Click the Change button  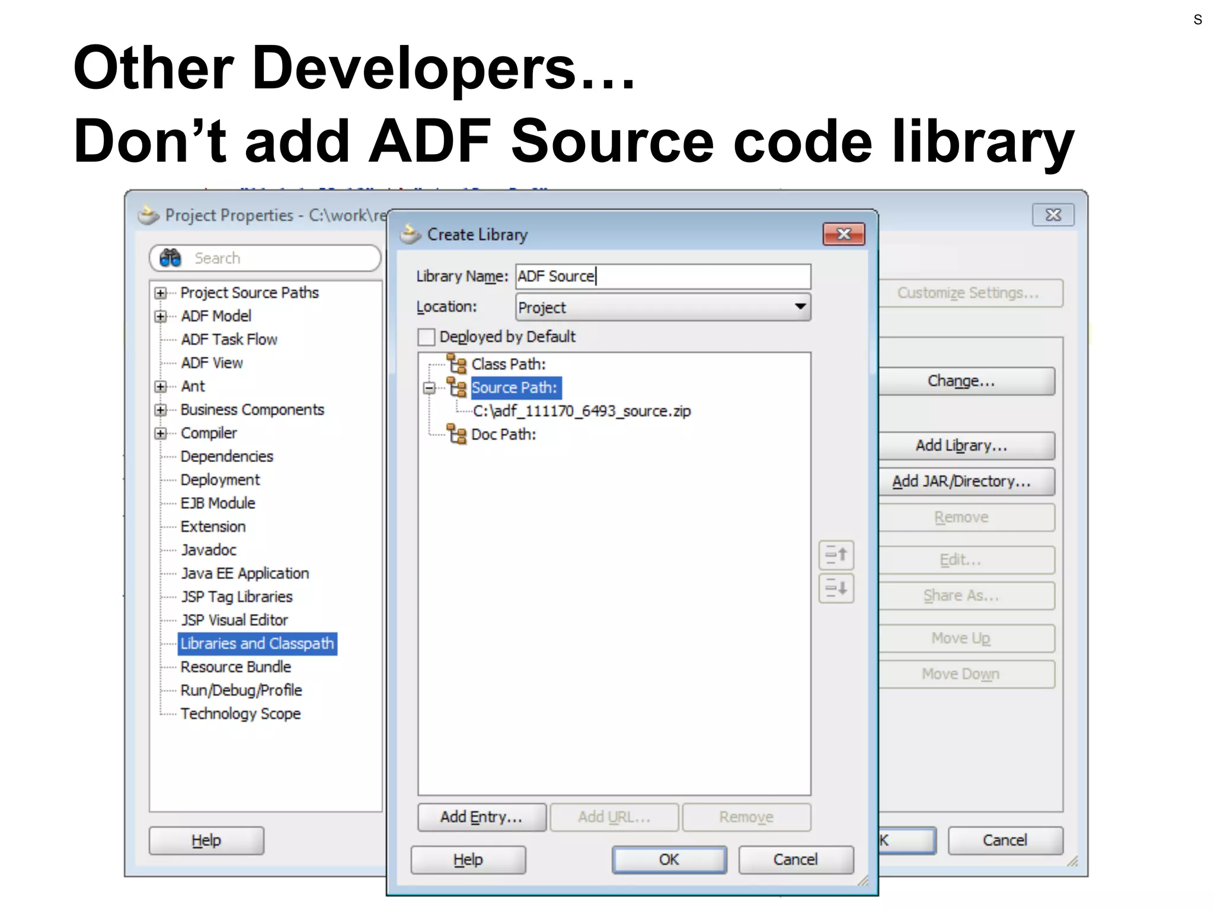pyautogui.click(x=966, y=381)
